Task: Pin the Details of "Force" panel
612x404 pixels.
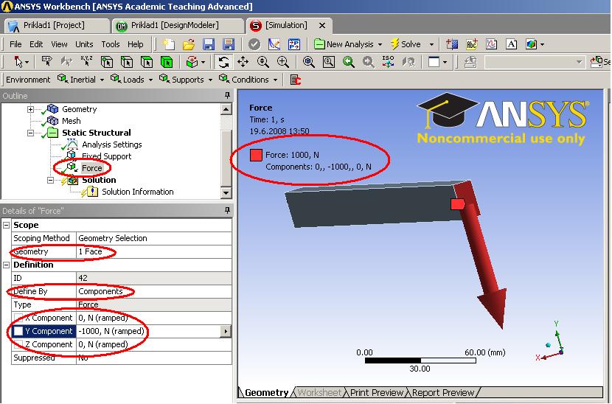Action: [227, 210]
